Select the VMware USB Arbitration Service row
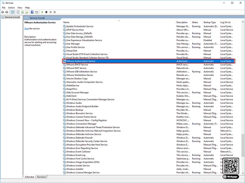The height and width of the screenshot is (183, 245). click(149, 71)
